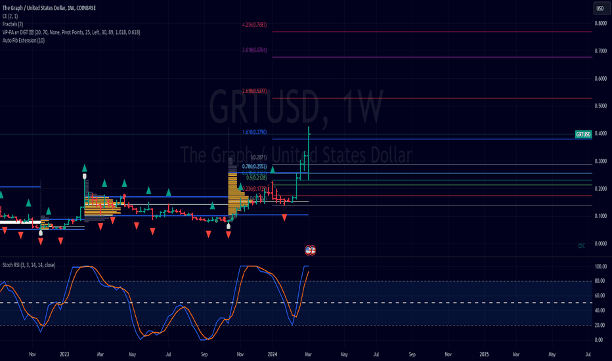
Task: Click the 0.1000 price axis label
Action: coord(601,216)
